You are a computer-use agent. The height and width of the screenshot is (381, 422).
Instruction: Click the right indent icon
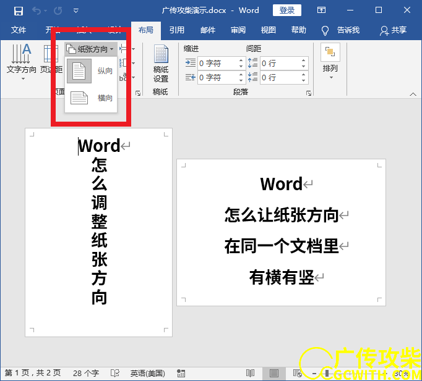(191, 78)
